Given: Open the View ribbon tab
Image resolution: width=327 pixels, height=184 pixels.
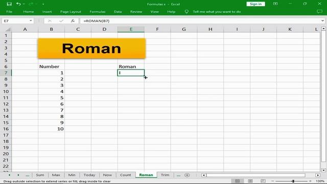Looking at the screenshot, I should coord(154,12).
